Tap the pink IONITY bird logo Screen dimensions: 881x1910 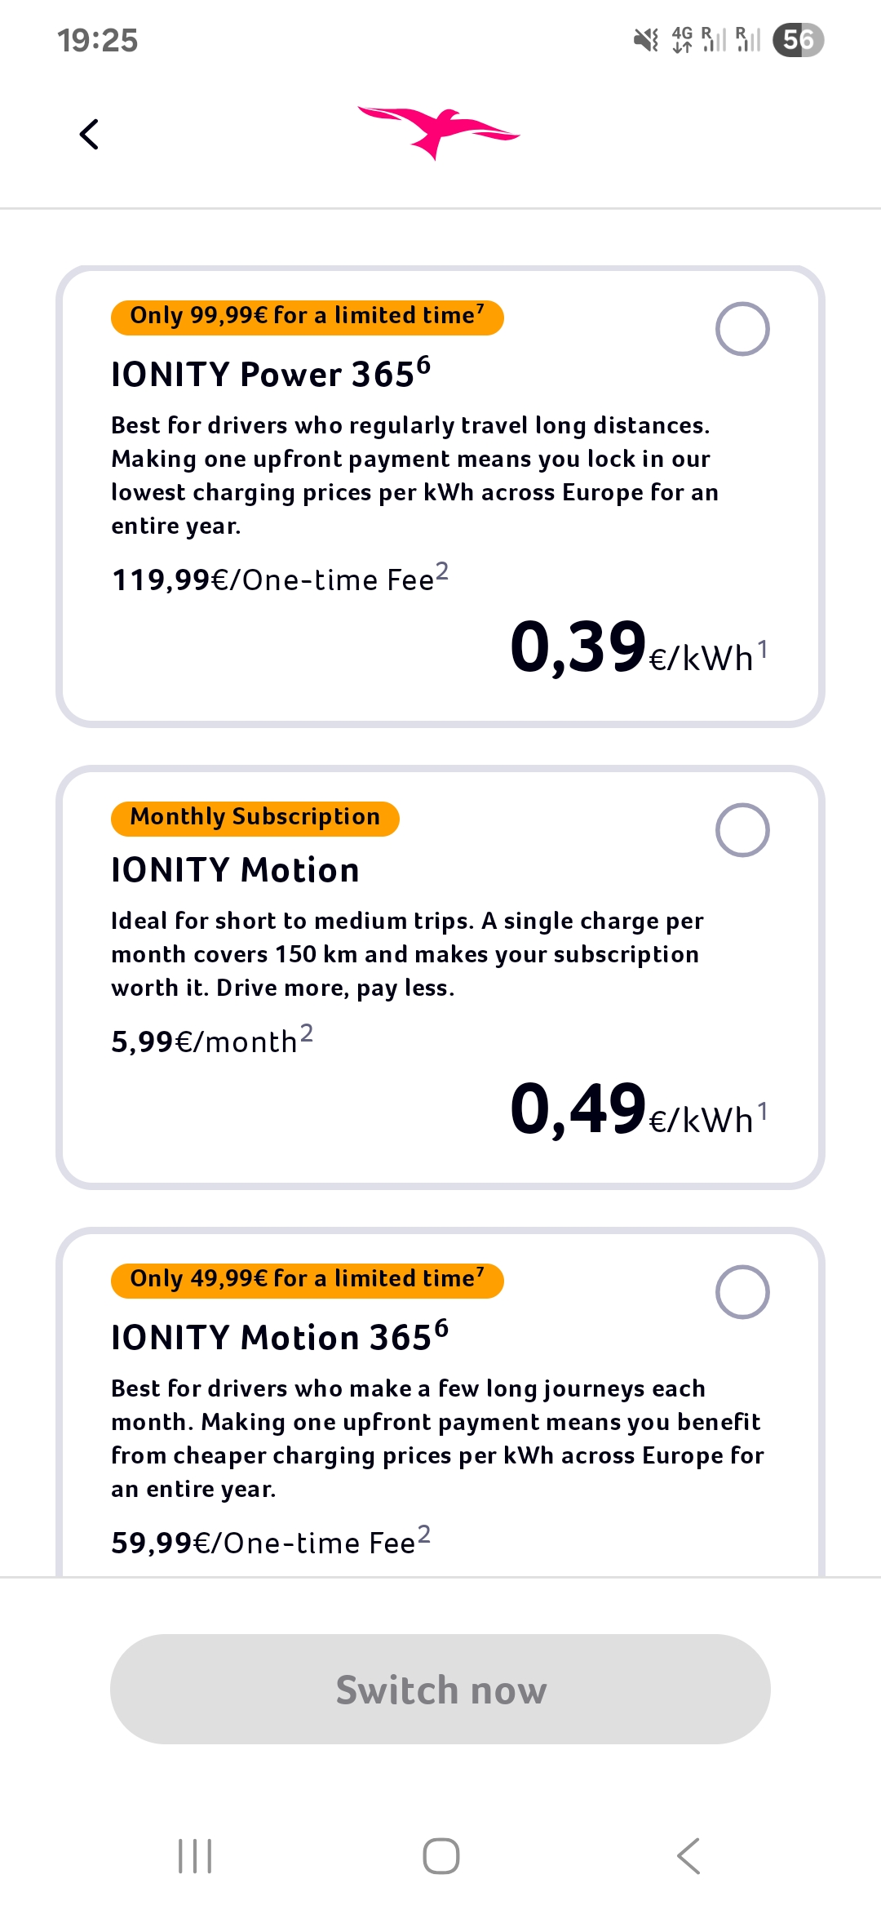[x=439, y=133]
